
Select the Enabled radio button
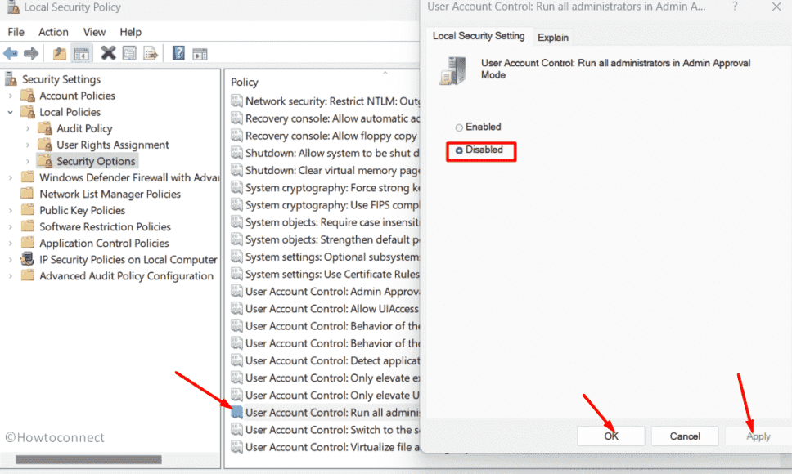point(459,127)
